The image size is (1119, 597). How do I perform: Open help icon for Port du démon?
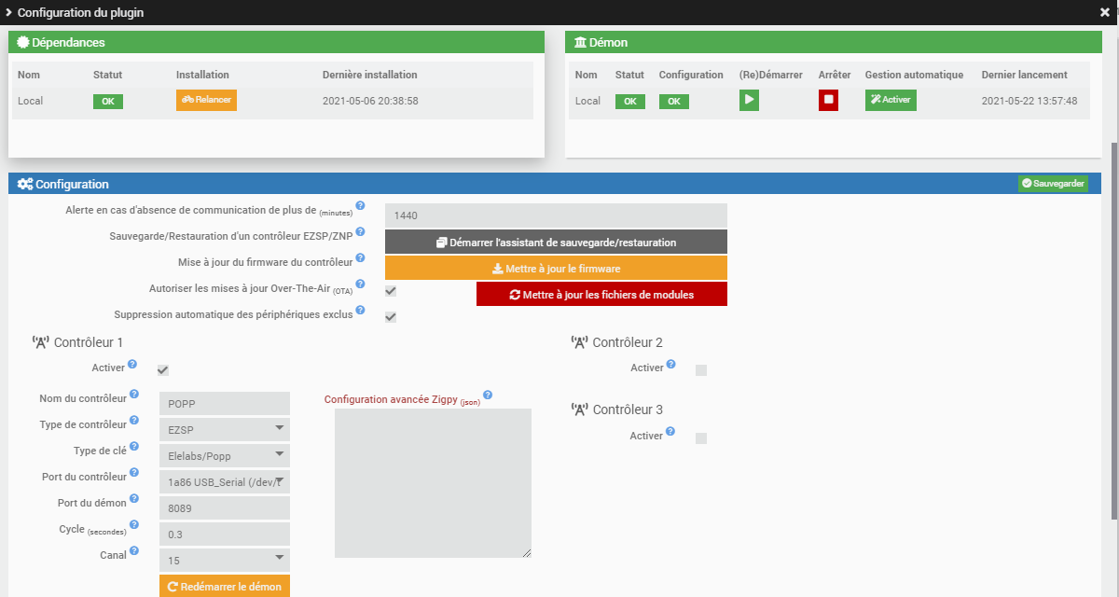134,499
